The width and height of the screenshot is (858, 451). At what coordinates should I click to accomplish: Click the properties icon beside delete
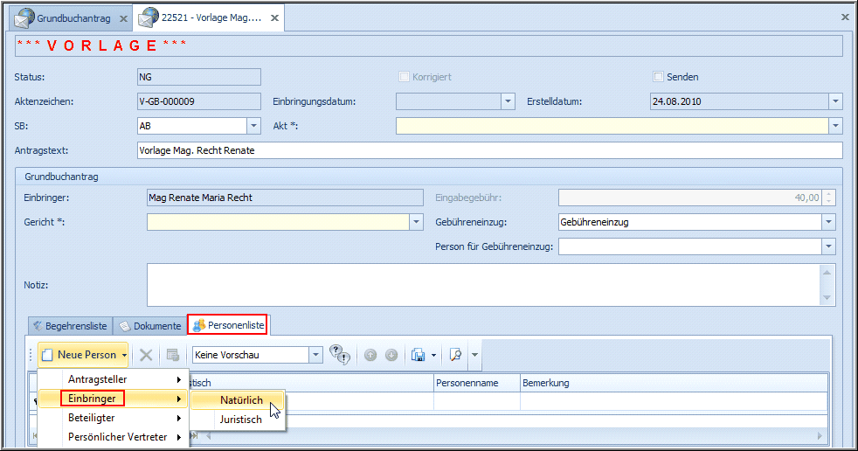[x=173, y=355]
